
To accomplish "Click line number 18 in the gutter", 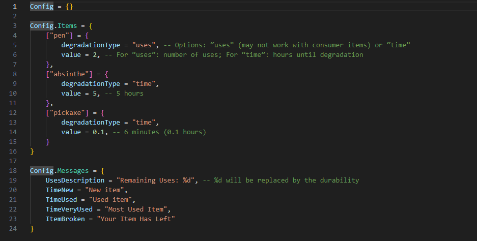I will (13, 170).
